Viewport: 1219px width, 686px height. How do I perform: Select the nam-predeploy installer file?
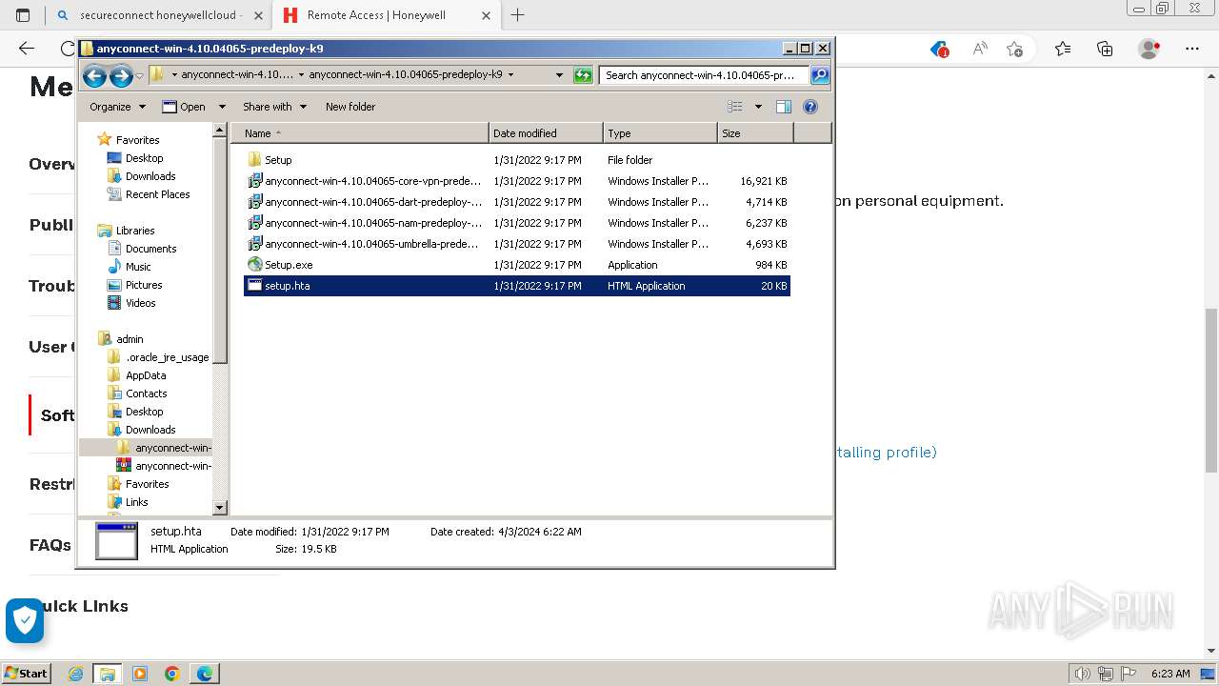[x=517, y=223]
